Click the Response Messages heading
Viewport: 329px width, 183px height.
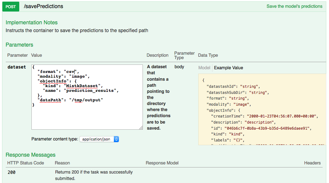[x=30, y=155]
